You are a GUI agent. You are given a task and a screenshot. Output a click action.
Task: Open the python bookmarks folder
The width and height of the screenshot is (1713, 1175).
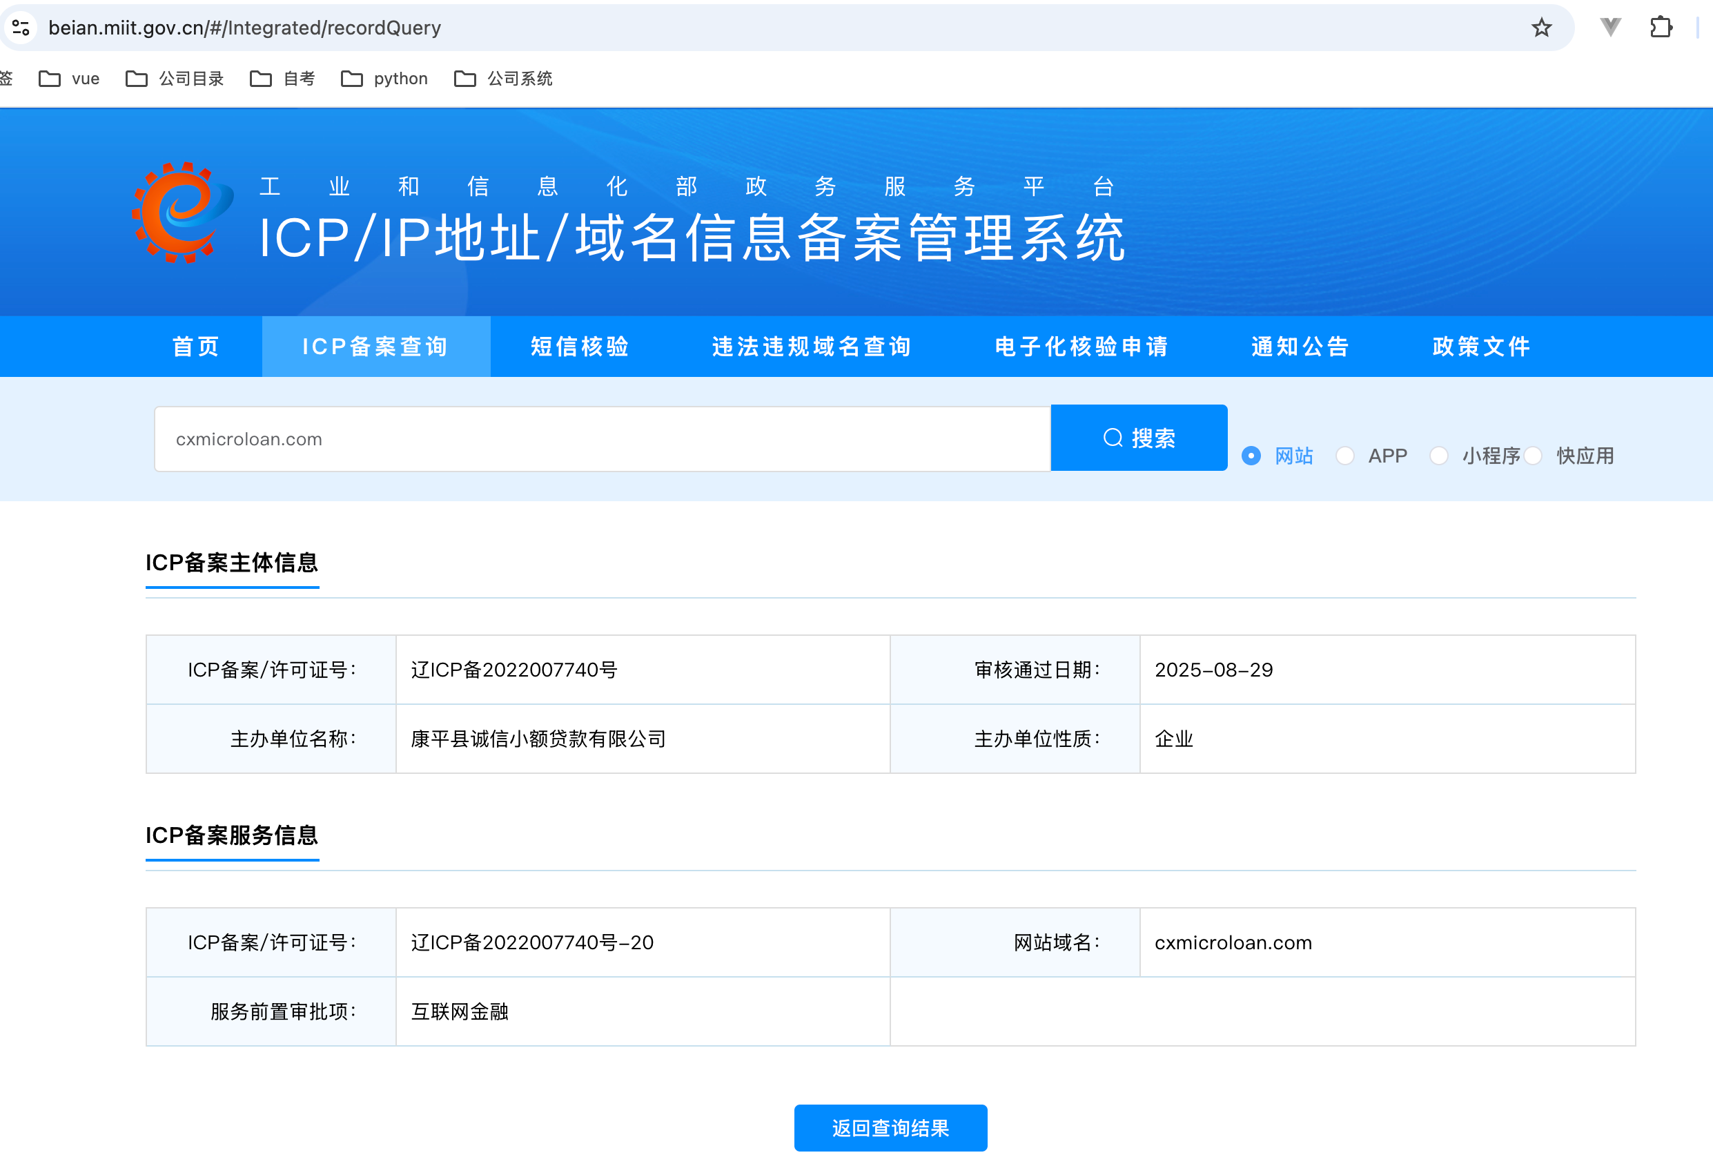[384, 79]
